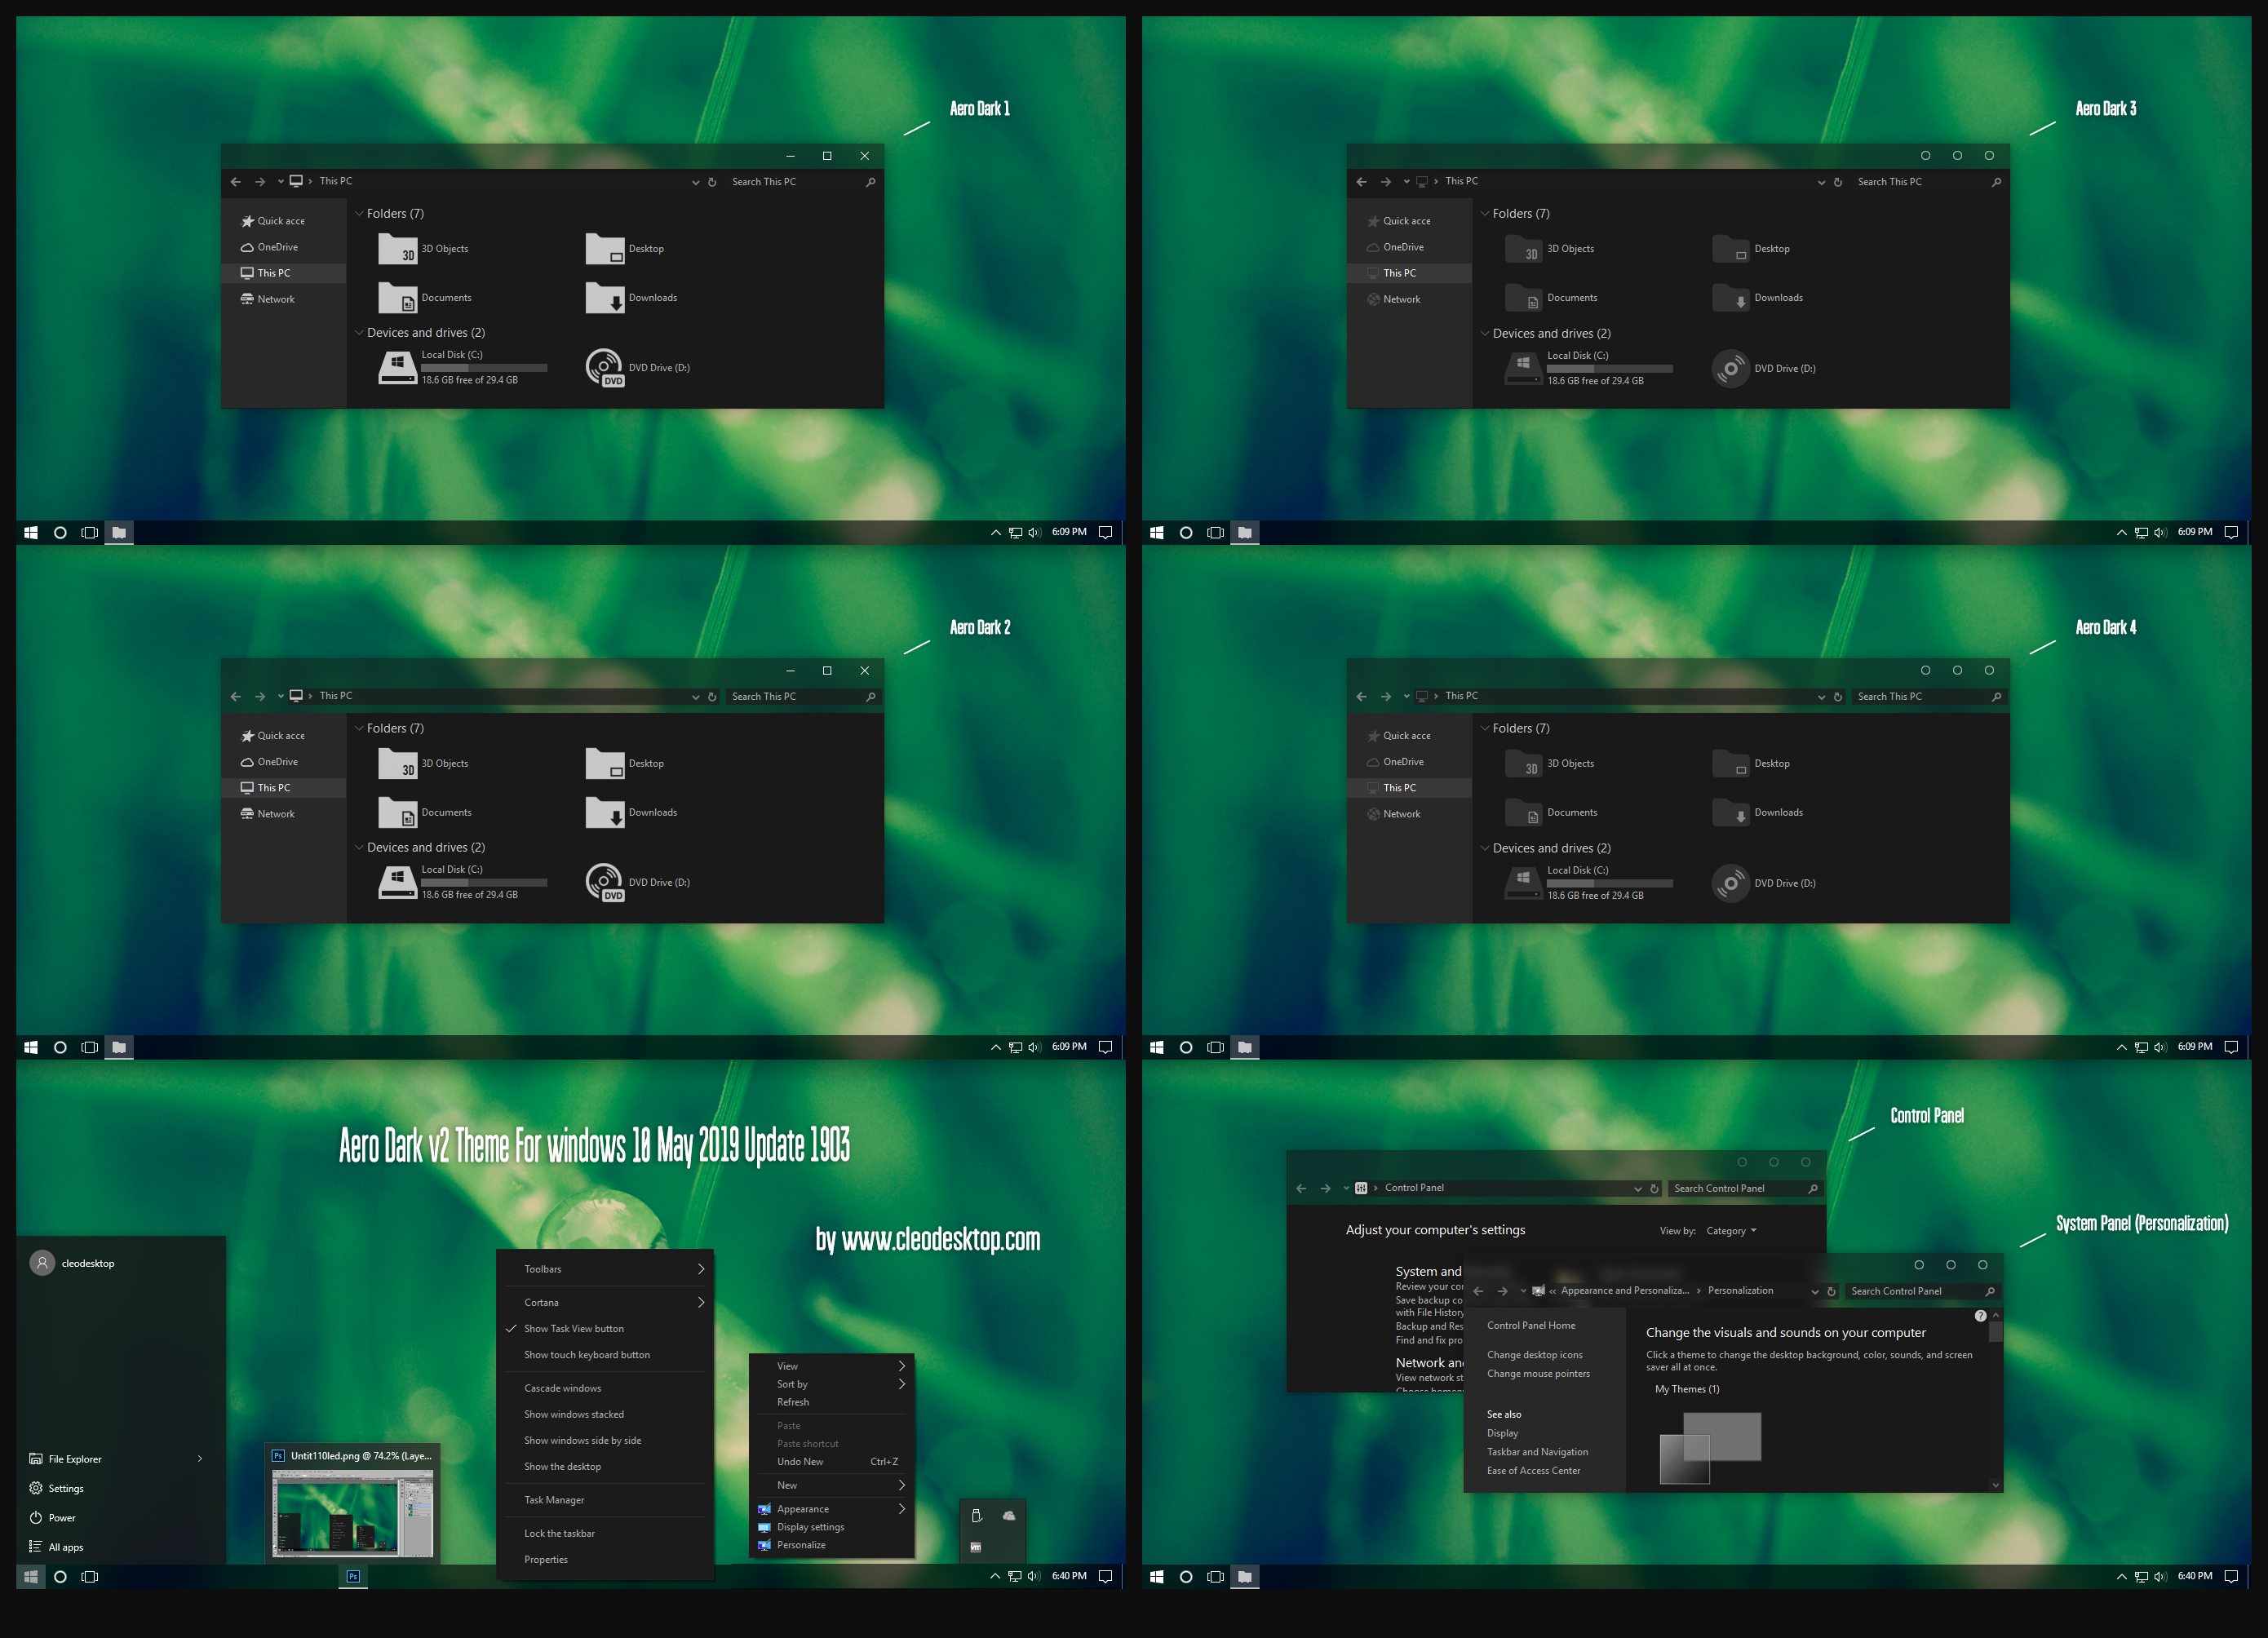Open Settings from the Start menu

click(57, 1489)
